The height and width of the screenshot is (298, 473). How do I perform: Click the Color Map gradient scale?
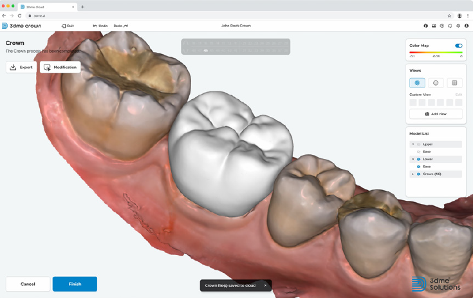coord(436,53)
